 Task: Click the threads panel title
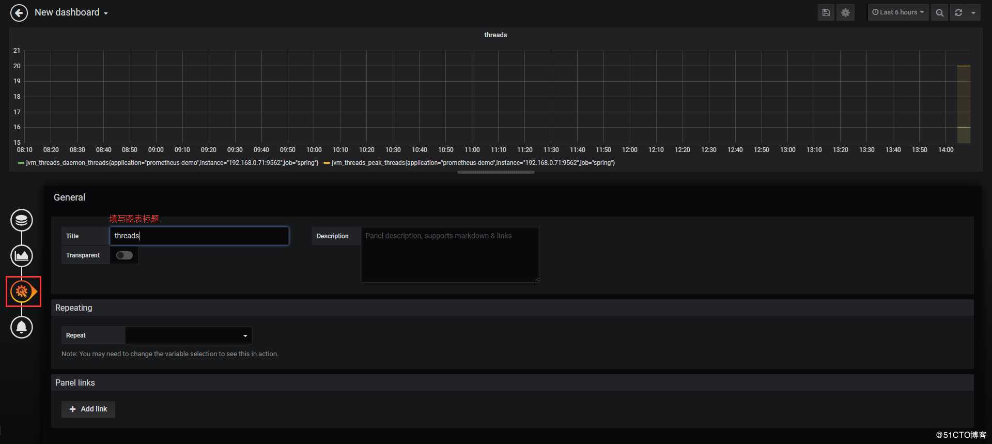coord(495,35)
